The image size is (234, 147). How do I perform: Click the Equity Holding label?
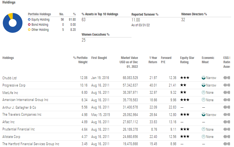[x=41, y=20]
